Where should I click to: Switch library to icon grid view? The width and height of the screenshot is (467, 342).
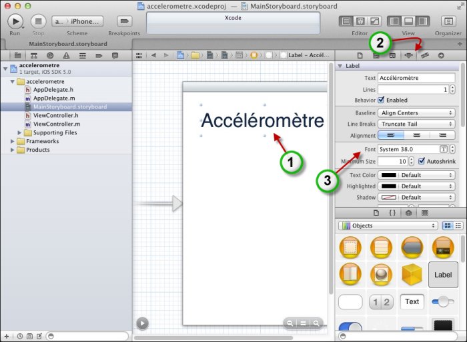tap(448, 226)
